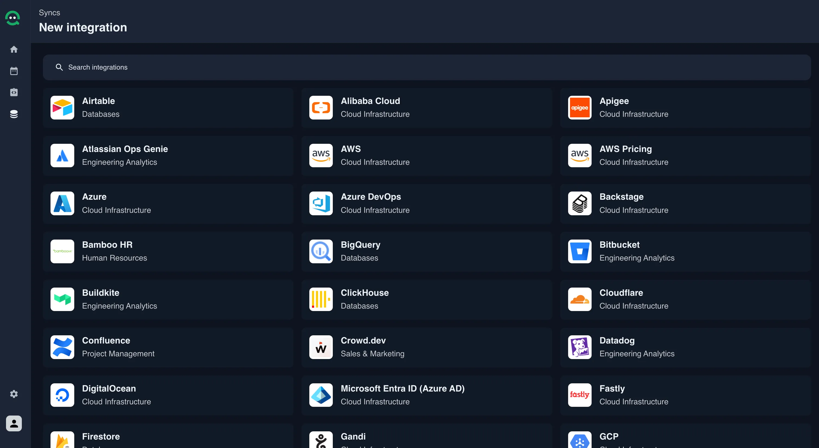This screenshot has height=448, width=819.
Task: Choose the AWS Pricing title
Action: pyautogui.click(x=625, y=149)
